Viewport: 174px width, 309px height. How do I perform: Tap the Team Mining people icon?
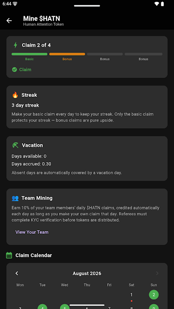pyautogui.click(x=15, y=198)
